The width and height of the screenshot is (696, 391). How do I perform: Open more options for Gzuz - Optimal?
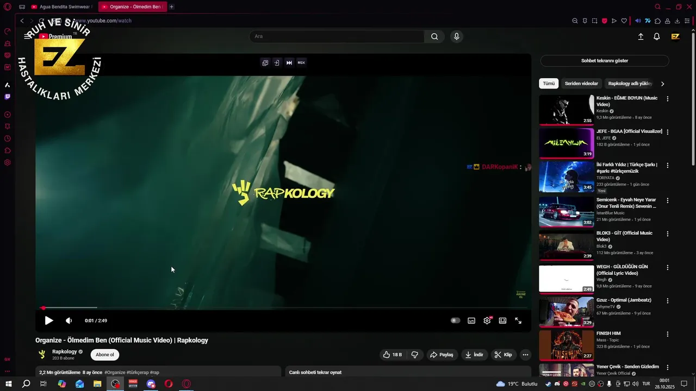pos(668,300)
